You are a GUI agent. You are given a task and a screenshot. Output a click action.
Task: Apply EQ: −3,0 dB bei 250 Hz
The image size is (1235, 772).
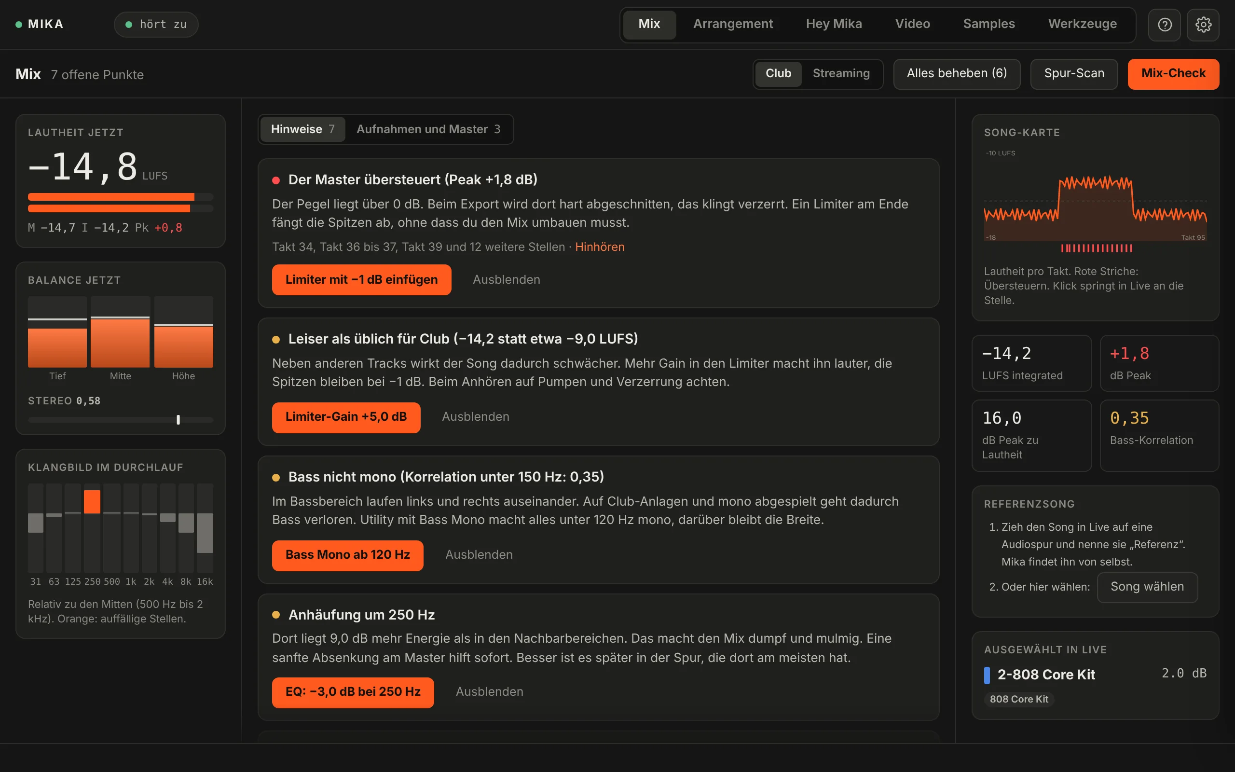[x=353, y=692]
